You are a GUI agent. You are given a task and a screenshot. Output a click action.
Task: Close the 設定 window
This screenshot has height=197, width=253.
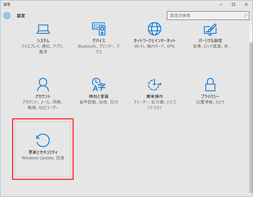[x=246, y=4]
